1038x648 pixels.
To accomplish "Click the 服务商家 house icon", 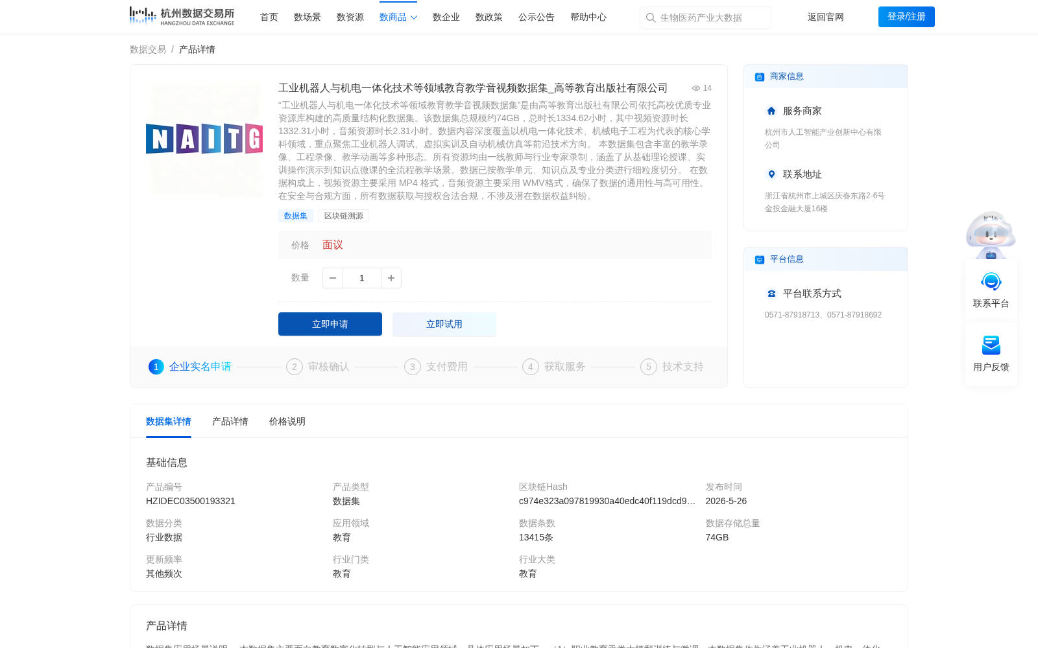I will click(x=771, y=111).
